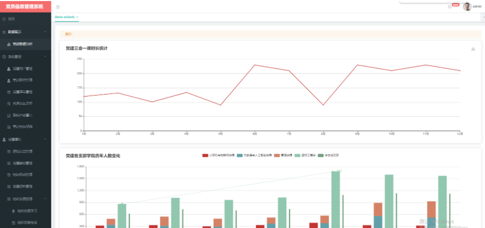
Task: Click the bar chart icon for 党建数据分析
Action: [8, 44]
